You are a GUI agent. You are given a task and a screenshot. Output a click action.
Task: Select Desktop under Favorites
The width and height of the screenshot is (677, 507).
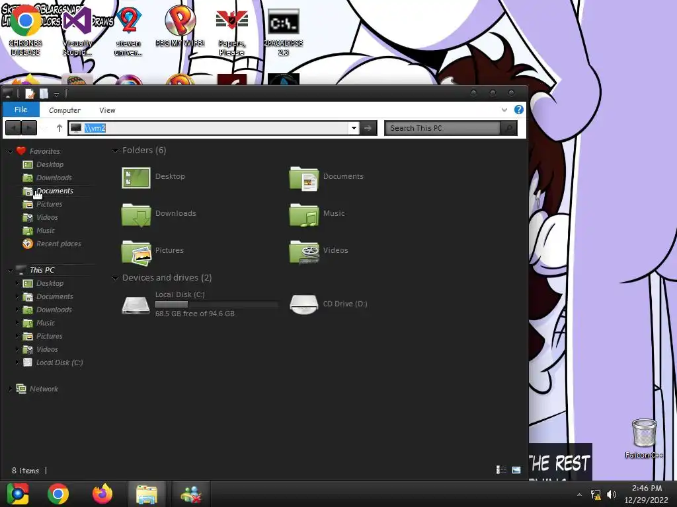click(50, 164)
